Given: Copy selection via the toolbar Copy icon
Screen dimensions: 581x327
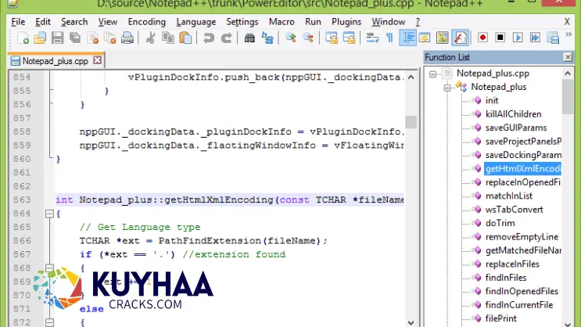Looking at the screenshot, I should coord(168,38).
